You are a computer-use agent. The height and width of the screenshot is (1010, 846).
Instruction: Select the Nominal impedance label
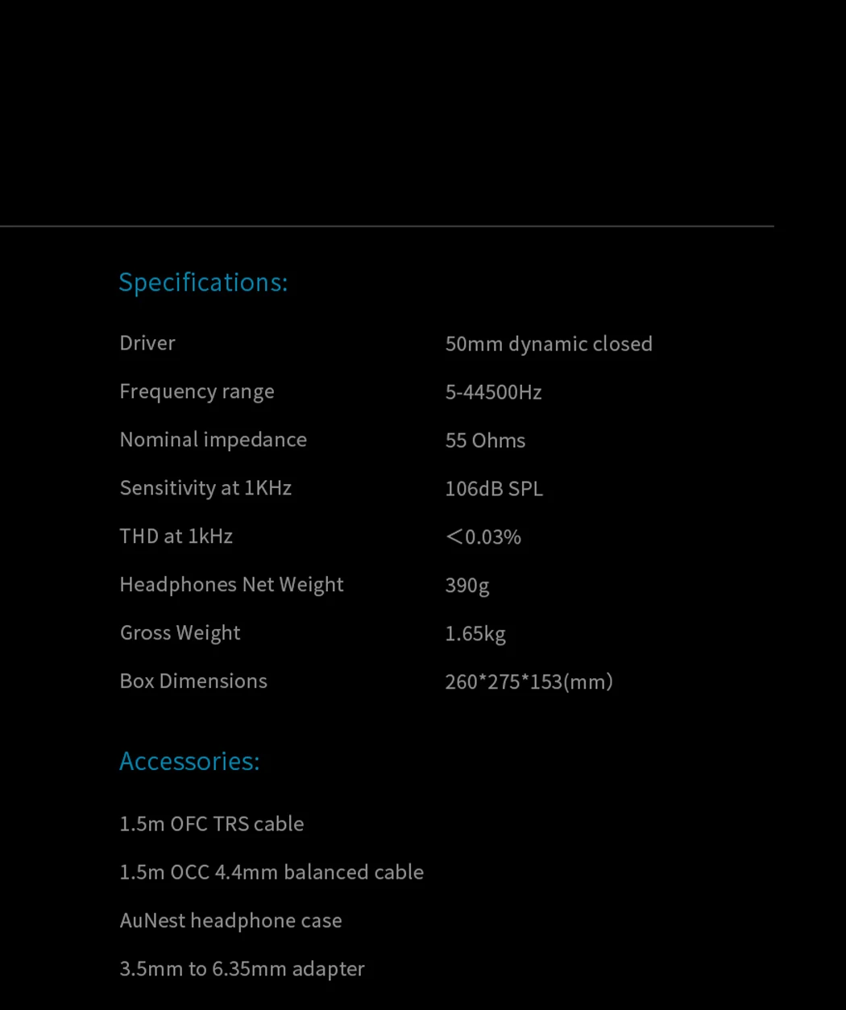tap(213, 440)
